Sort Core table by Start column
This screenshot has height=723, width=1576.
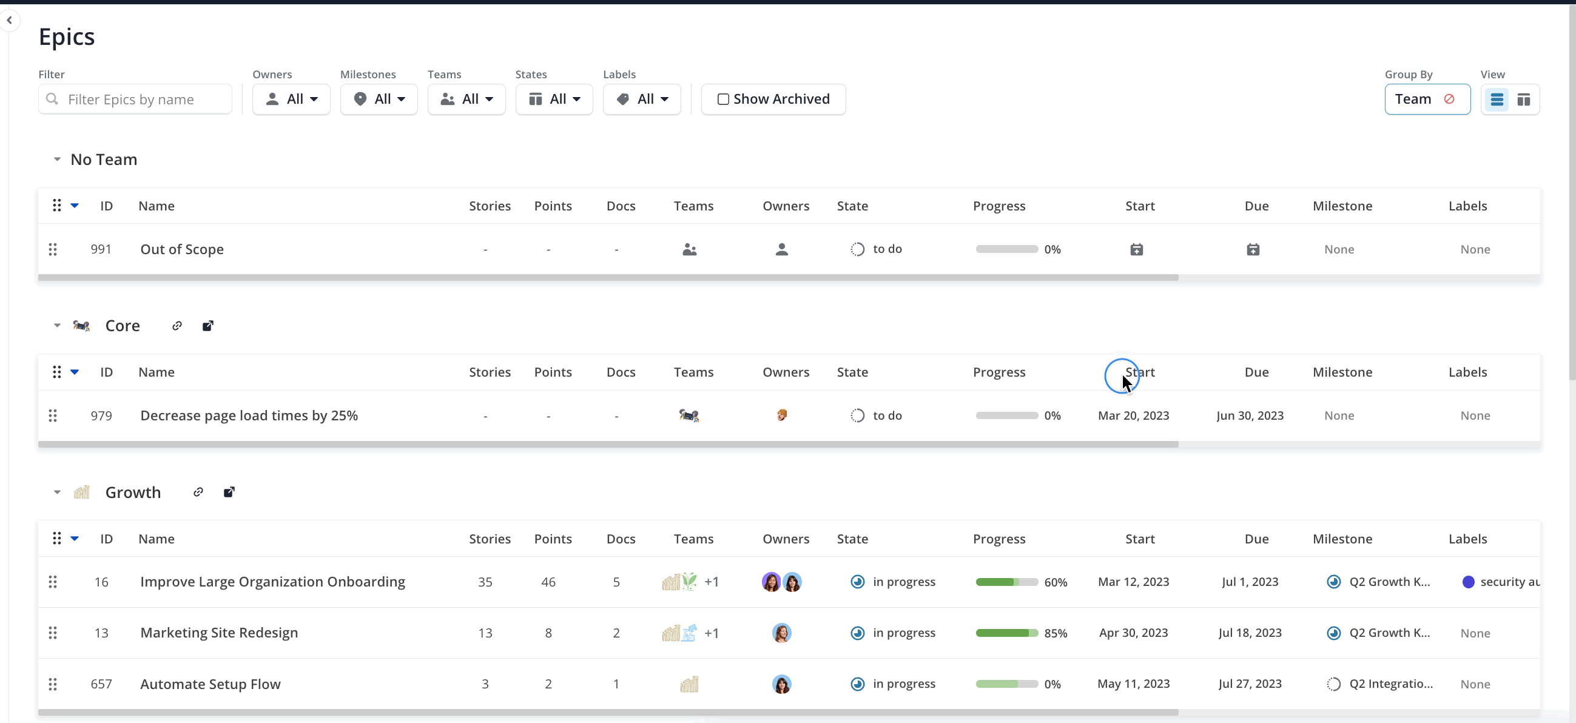(1139, 372)
